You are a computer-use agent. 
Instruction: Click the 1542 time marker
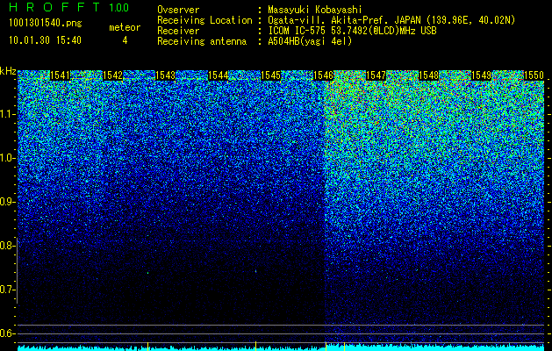pyautogui.click(x=112, y=75)
